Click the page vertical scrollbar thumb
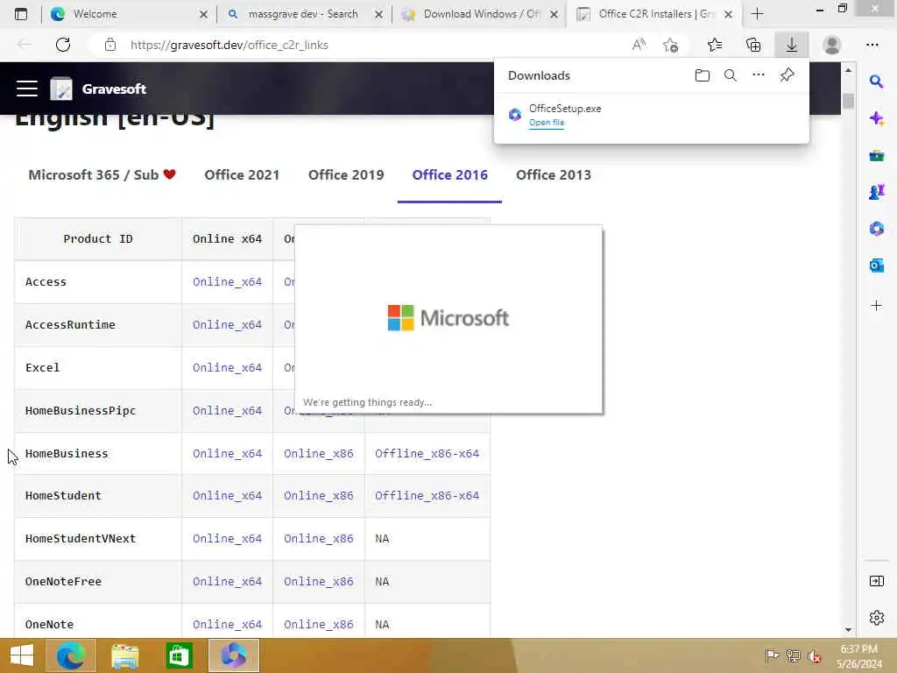The height and width of the screenshot is (673, 897). click(x=848, y=102)
